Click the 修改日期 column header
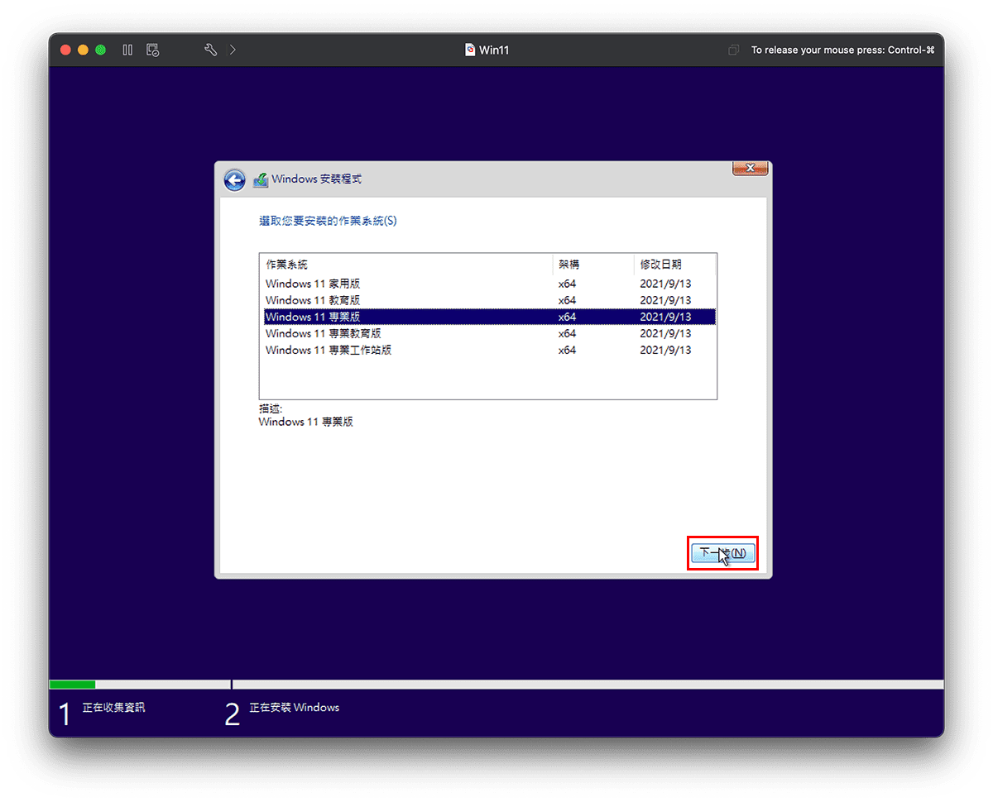993x802 pixels. click(662, 264)
